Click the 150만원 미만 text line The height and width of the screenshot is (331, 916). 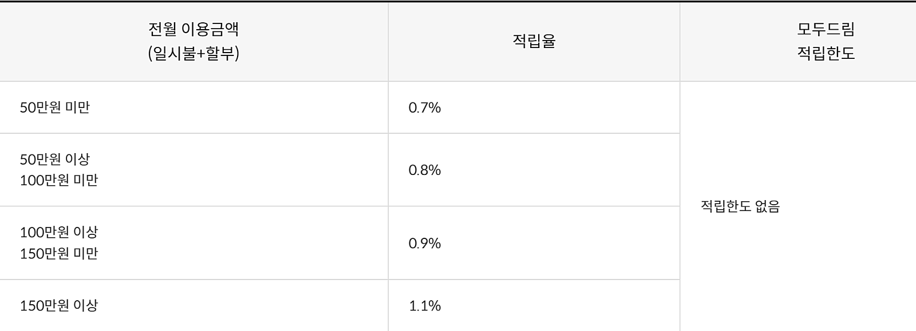coord(59,253)
